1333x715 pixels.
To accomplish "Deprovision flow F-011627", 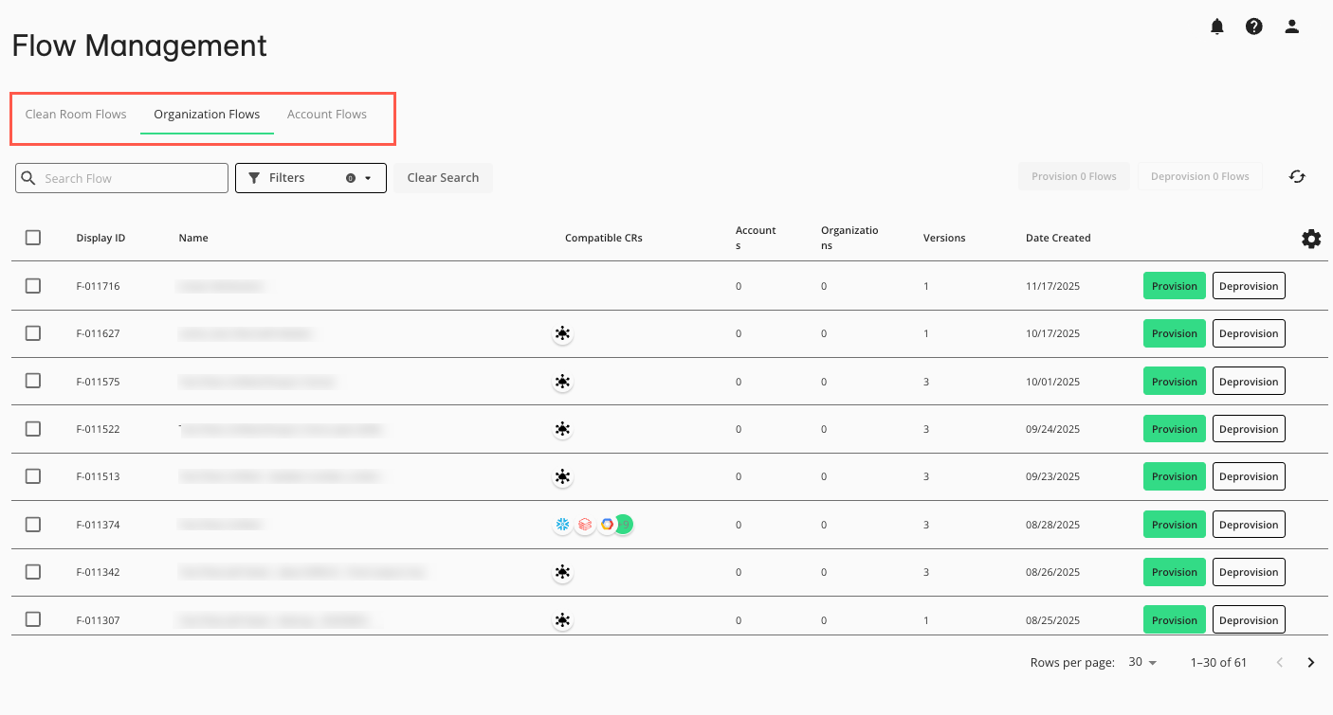I will (x=1249, y=333).
